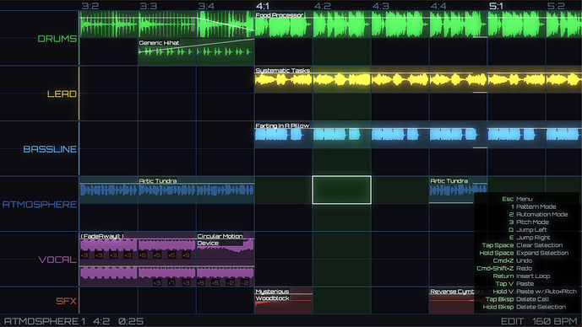Click Esc Menu in the shortcut list
This screenshot has width=582, height=327.
point(517,199)
